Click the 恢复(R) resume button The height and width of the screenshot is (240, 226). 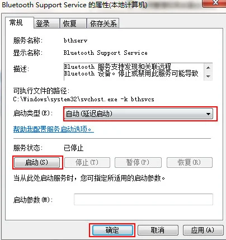190,163
